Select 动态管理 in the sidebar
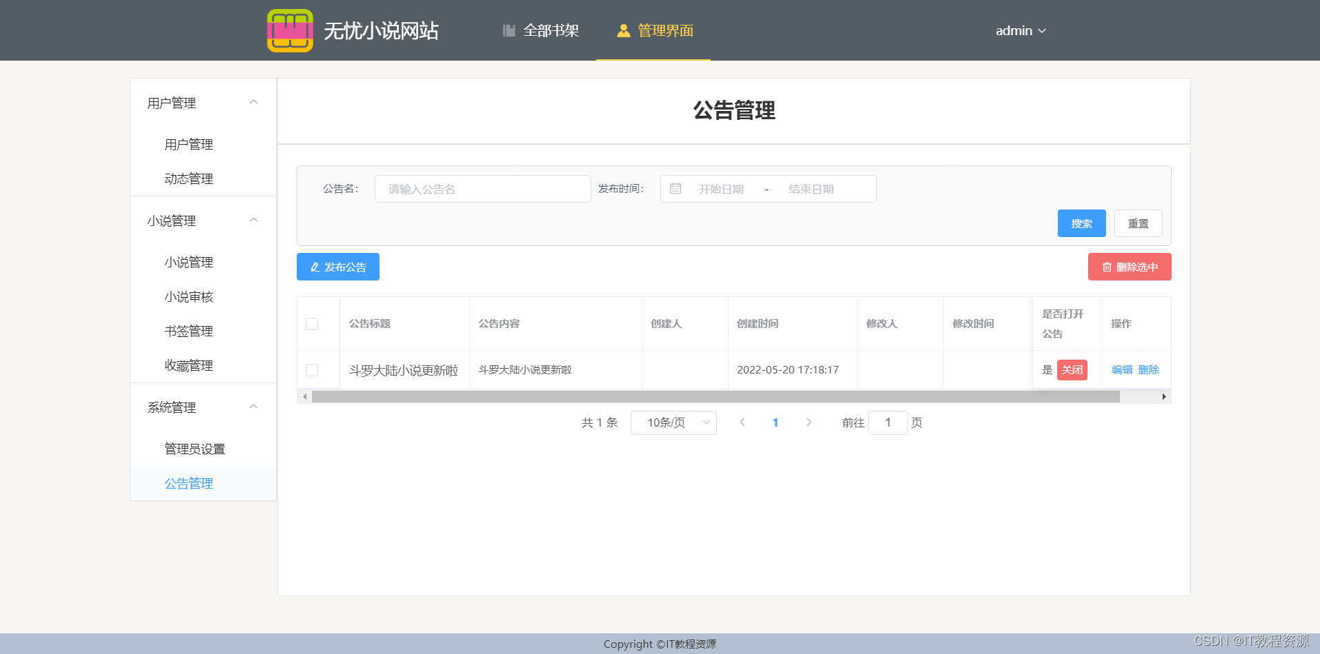Screen dimensions: 1320x654 pos(203,178)
